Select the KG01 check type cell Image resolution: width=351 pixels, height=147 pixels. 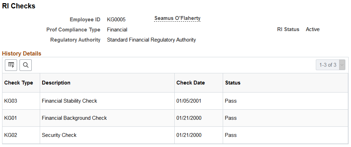(x=11, y=118)
